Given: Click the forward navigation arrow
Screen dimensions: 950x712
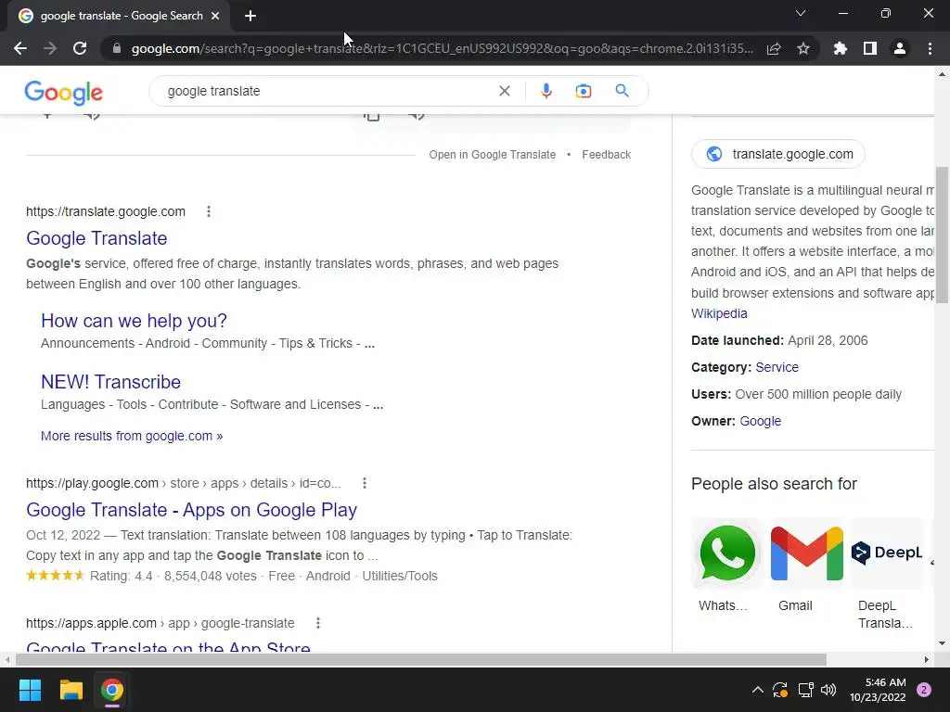Looking at the screenshot, I should (x=50, y=48).
